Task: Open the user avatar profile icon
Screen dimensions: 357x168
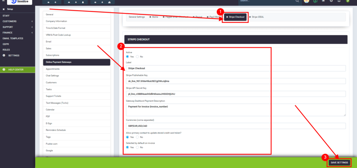Action: coord(306,1)
